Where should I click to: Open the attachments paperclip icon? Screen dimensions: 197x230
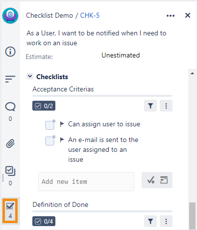pyautogui.click(x=10, y=144)
